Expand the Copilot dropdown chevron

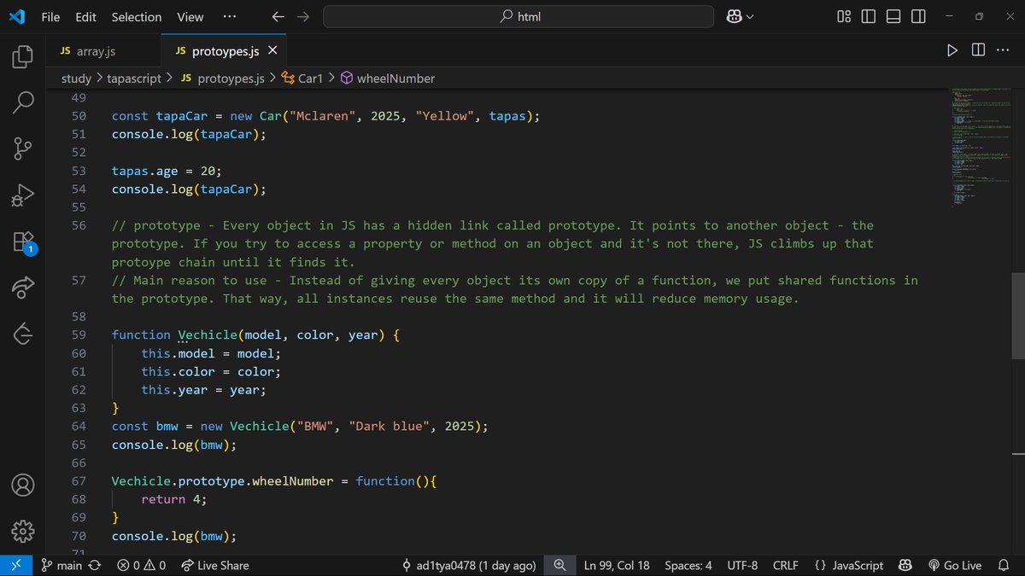pos(750,17)
